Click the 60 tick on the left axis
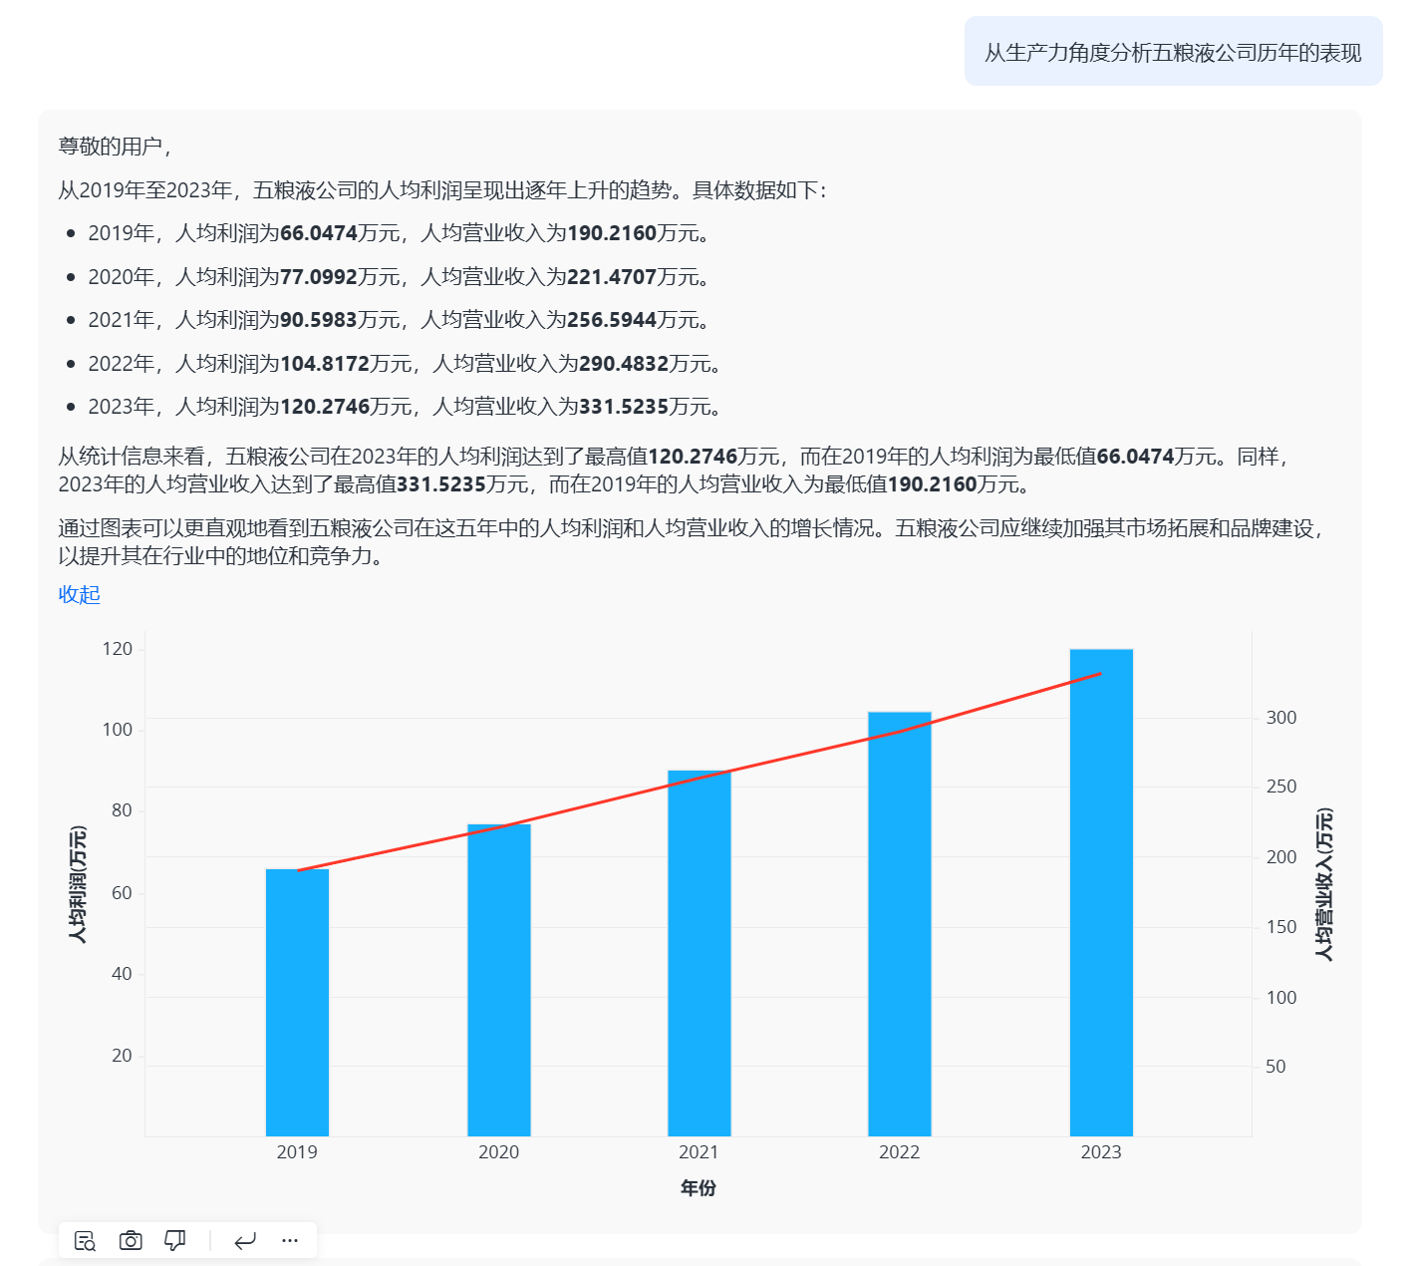 (x=123, y=893)
